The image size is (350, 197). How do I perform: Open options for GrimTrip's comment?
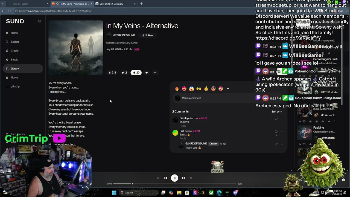[282, 119]
